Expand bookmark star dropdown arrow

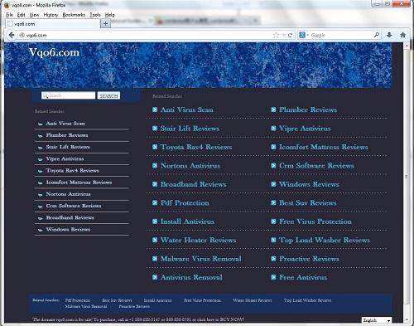[283, 35]
